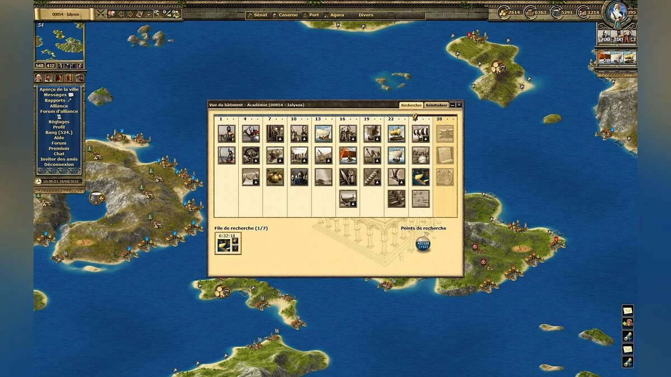Viewport: 671px width, 377px height.
Task: Switch to the Réinitialiser tab
Action: (436, 105)
